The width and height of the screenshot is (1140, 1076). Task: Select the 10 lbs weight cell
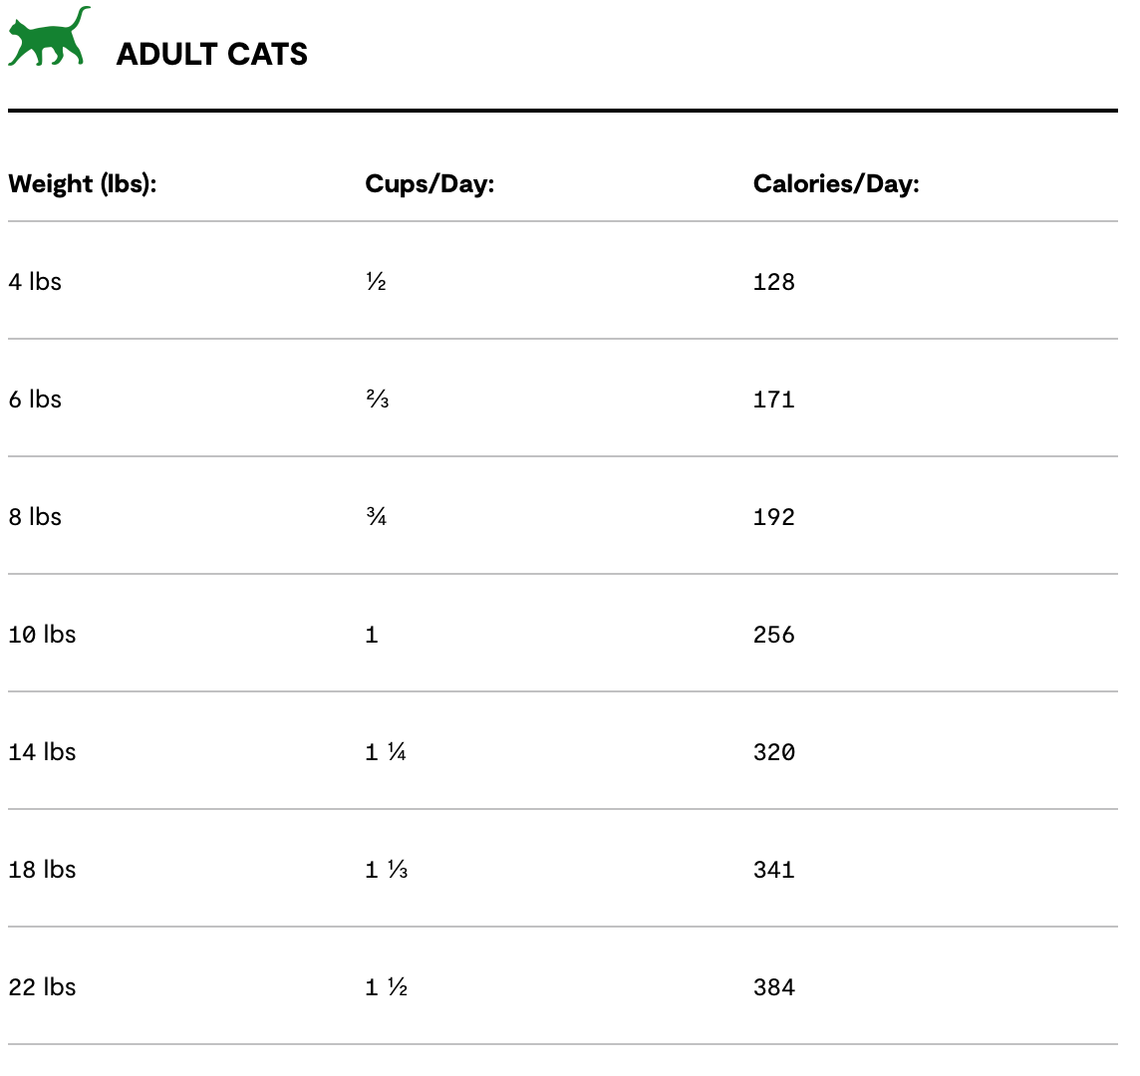pos(42,635)
